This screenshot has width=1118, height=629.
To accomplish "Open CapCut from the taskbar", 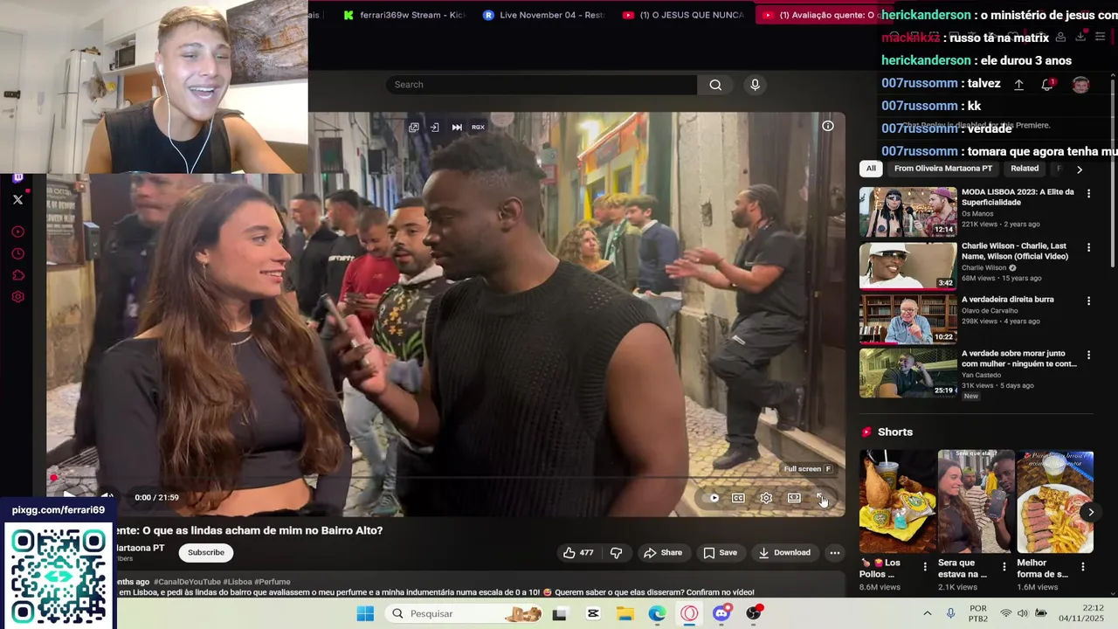I will click(x=593, y=613).
